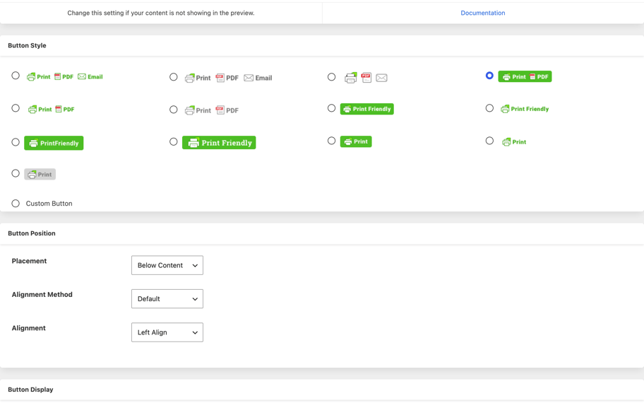This screenshot has width=644, height=403.
Task: Click the Placement field label
Action: click(29, 261)
